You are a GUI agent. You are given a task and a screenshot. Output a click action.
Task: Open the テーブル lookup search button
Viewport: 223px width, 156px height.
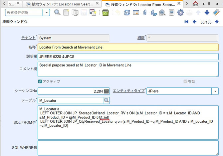point(106,100)
